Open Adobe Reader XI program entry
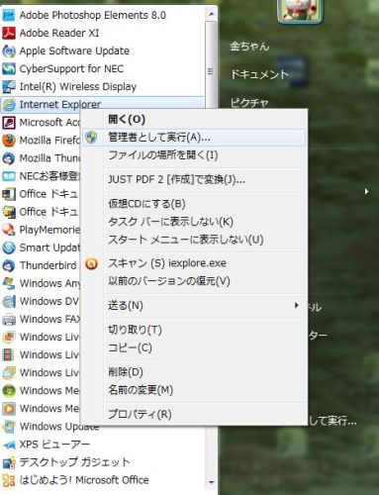The height and width of the screenshot is (495, 379). tap(103, 33)
